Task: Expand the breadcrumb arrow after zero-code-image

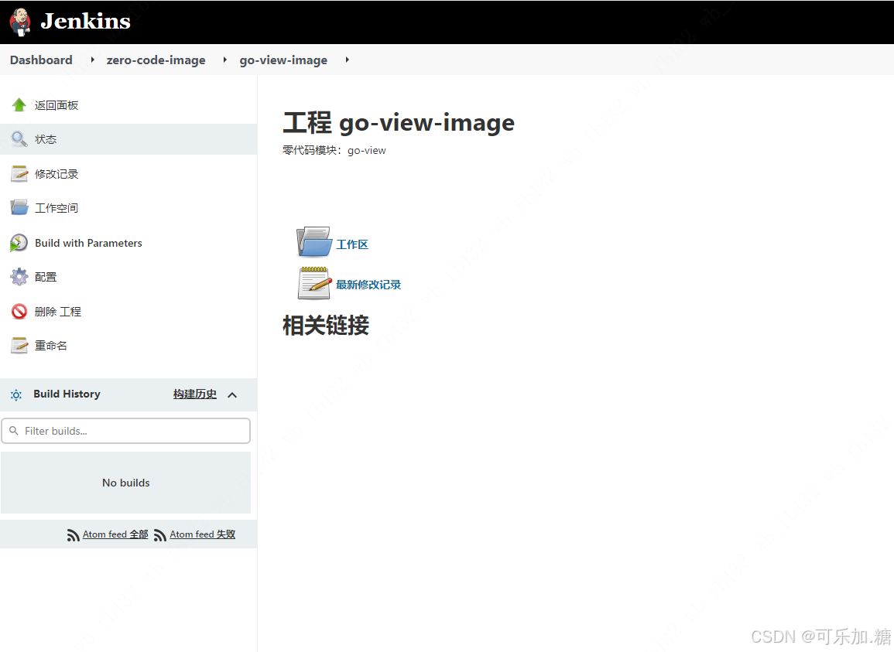Action: 225,60
